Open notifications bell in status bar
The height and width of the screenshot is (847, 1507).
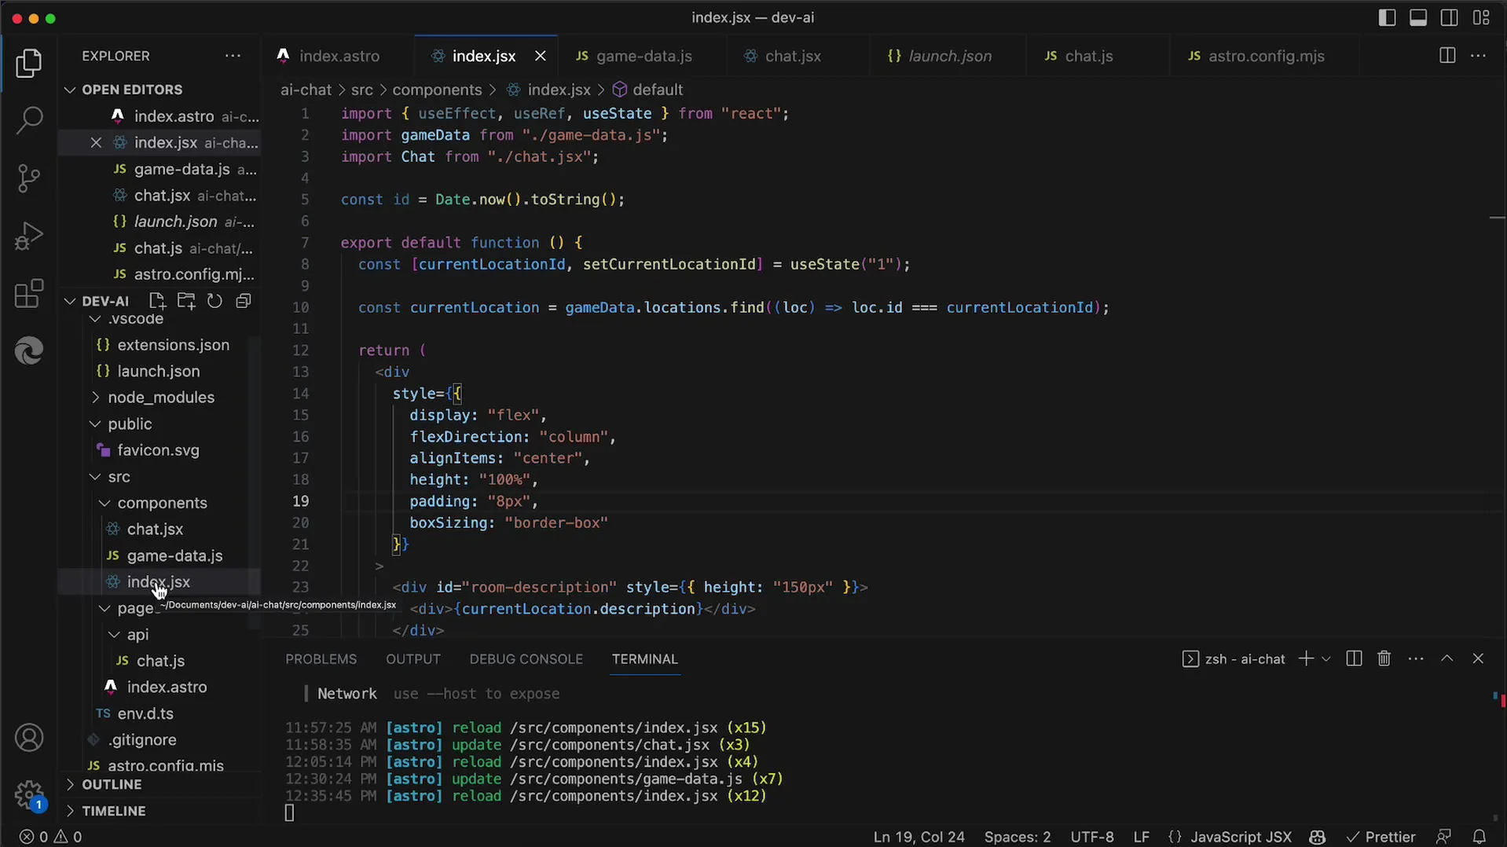point(1479,837)
